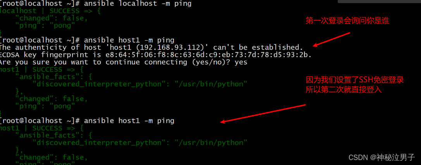Click the red note "因为我们设置了SSH免密登录"
Image resolution: width=421 pixels, height=165 pixels.
(355, 80)
